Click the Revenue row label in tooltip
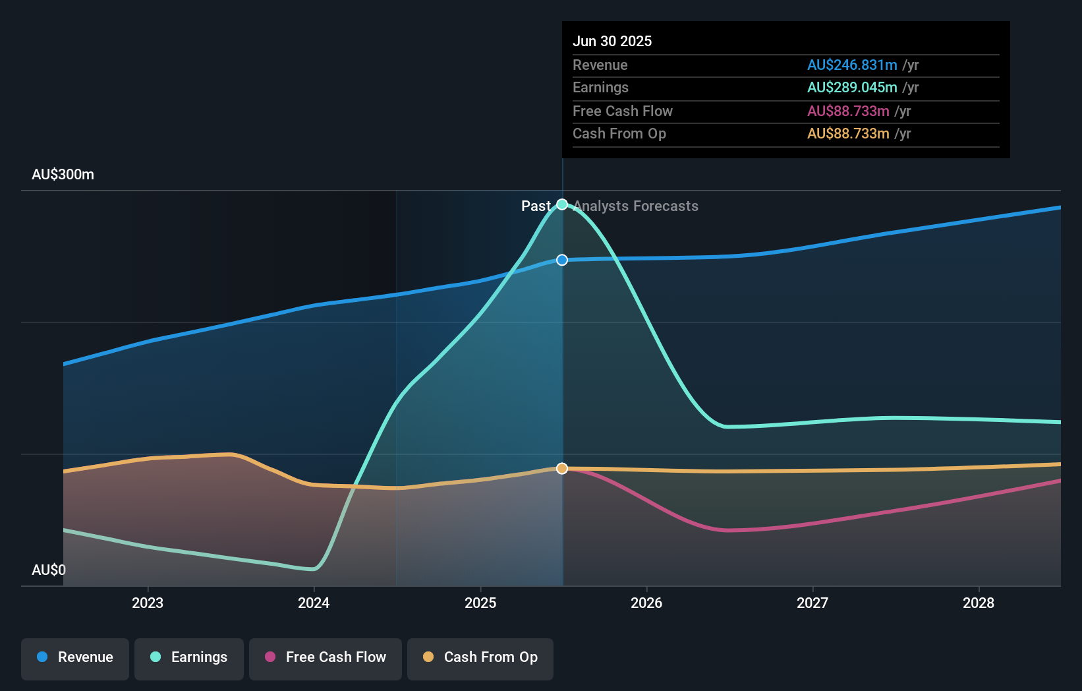The height and width of the screenshot is (691, 1082). [x=600, y=65]
